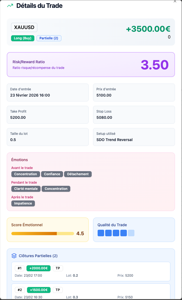The height and width of the screenshot is (300, 182).
Task: Click the Détachement emotion tag
Action: tap(78, 174)
